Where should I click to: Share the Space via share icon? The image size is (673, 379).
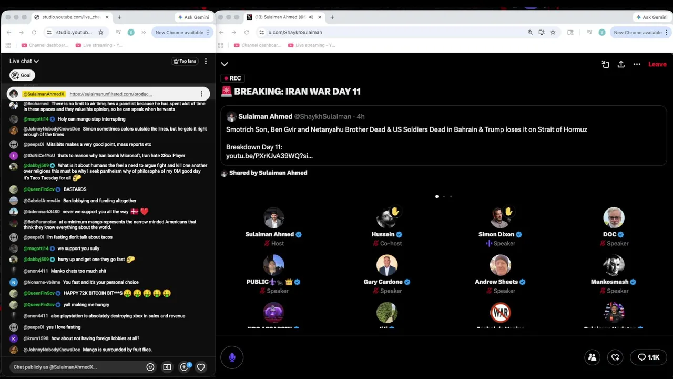pyautogui.click(x=621, y=64)
